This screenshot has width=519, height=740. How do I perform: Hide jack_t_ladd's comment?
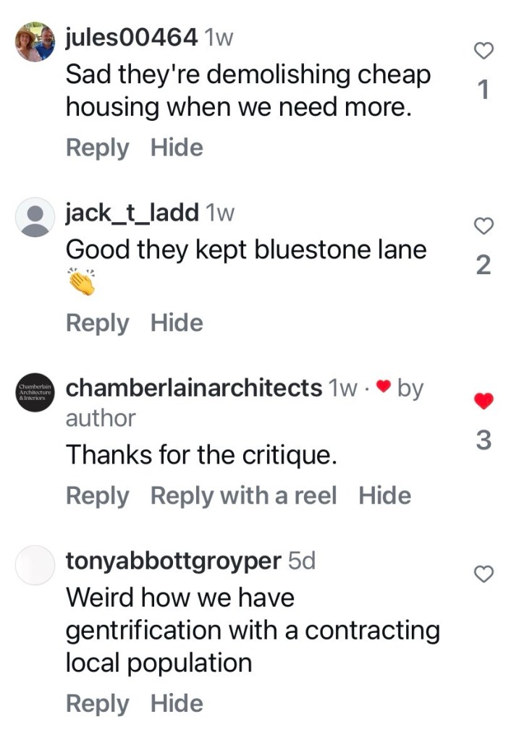click(x=177, y=323)
